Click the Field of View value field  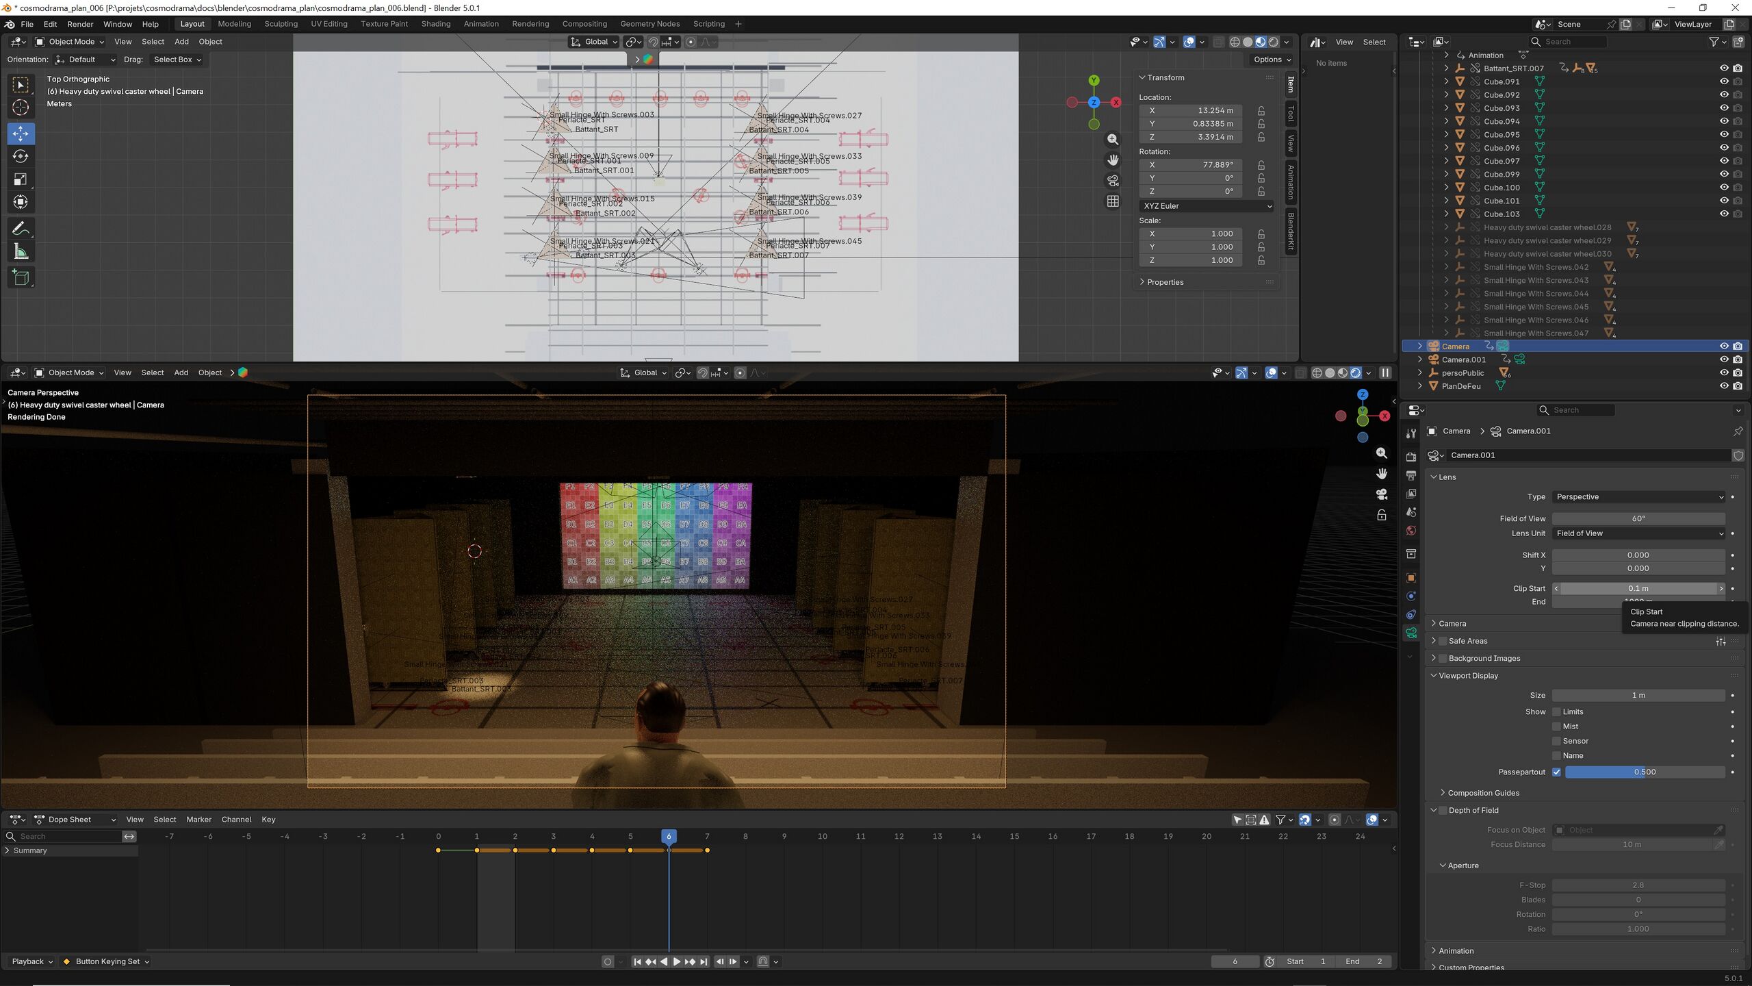[1638, 519]
